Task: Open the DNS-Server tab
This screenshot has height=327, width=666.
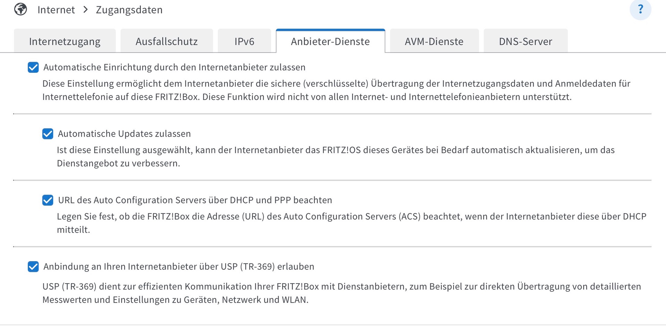Action: [526, 41]
